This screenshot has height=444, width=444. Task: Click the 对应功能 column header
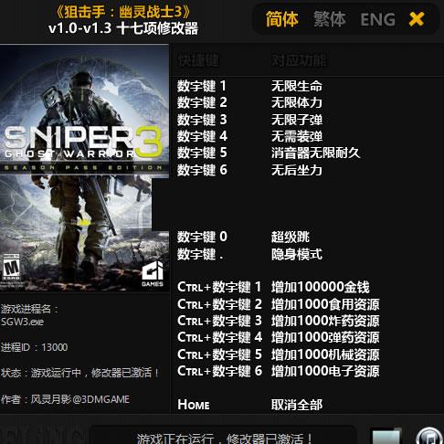click(299, 60)
